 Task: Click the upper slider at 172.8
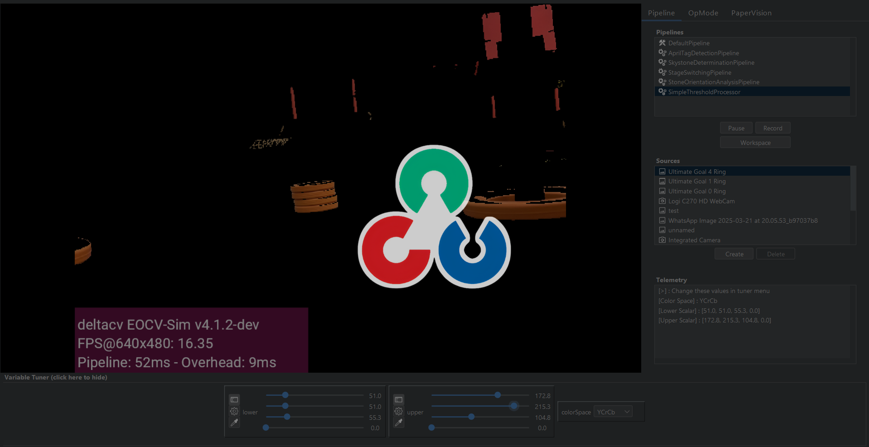(x=480, y=395)
